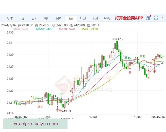
Task: Click the 10:00 time axis label
Action: tap(93, 117)
